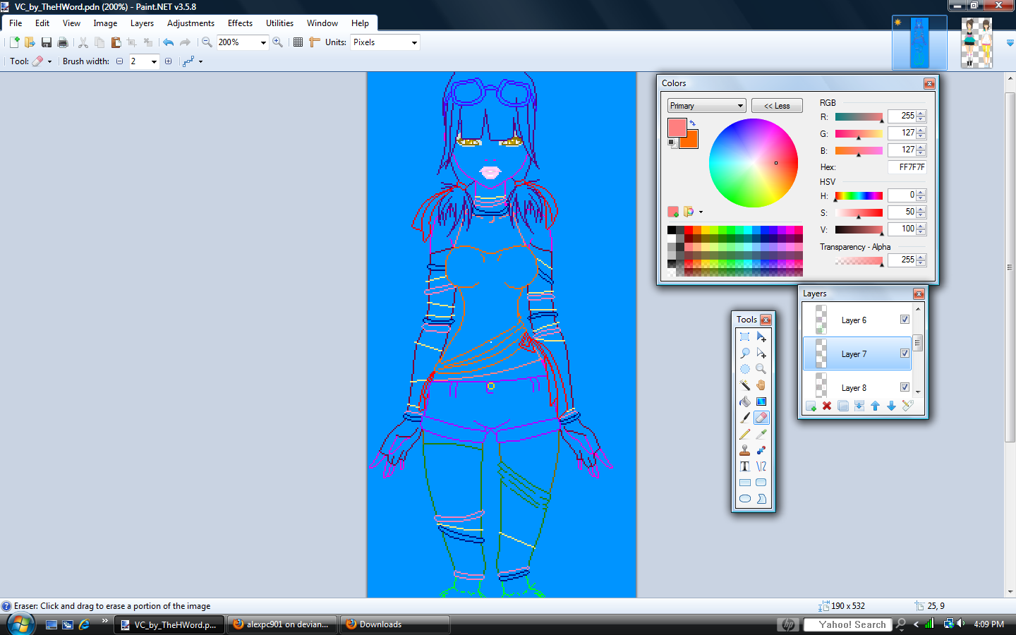
Task: Select the Color Picker eyedropper tool
Action: pyautogui.click(x=761, y=434)
